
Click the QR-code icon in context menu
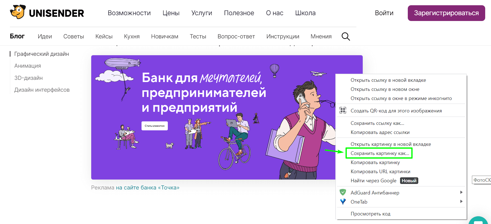(343, 110)
